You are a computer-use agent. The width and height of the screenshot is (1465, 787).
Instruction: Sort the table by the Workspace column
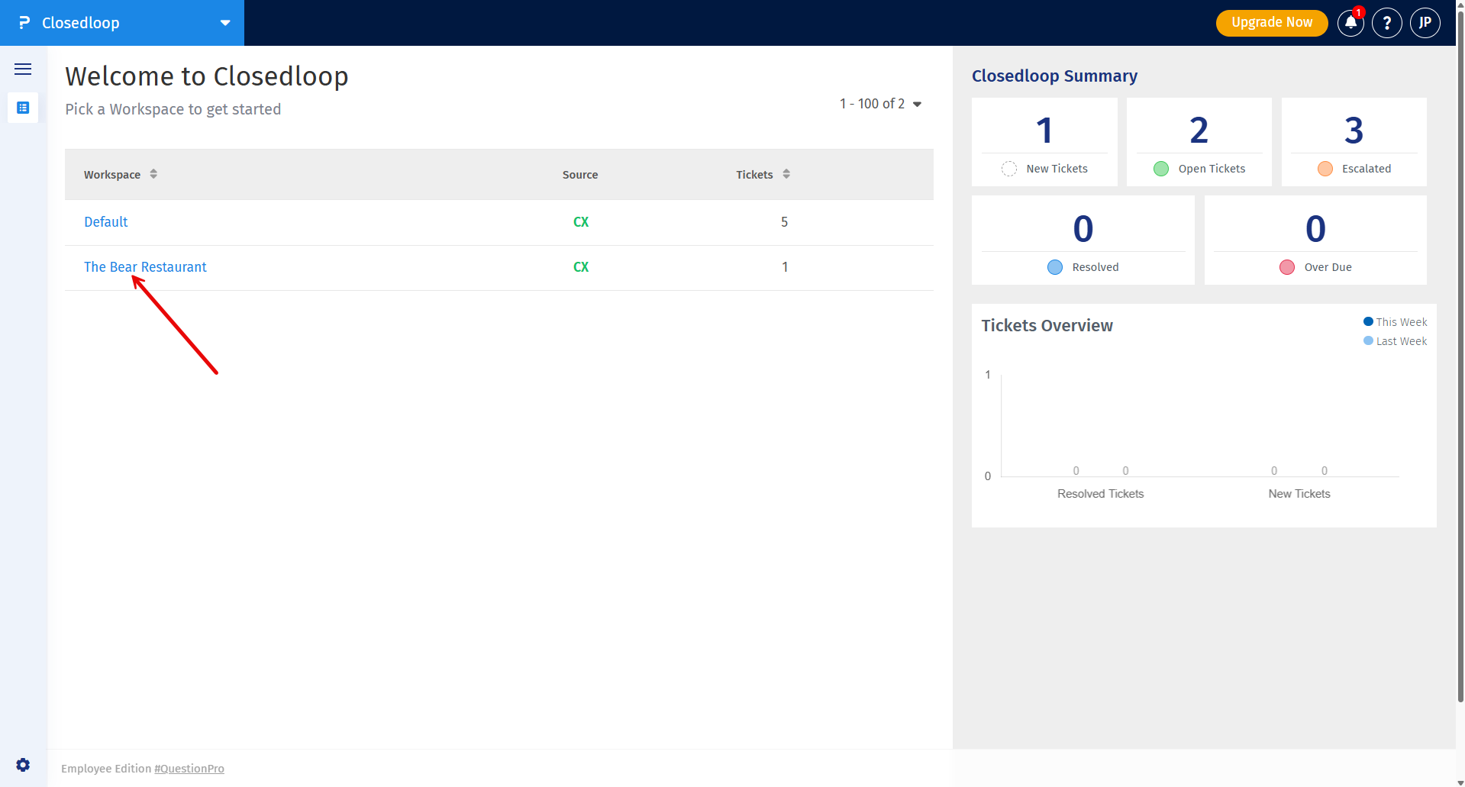click(x=153, y=174)
